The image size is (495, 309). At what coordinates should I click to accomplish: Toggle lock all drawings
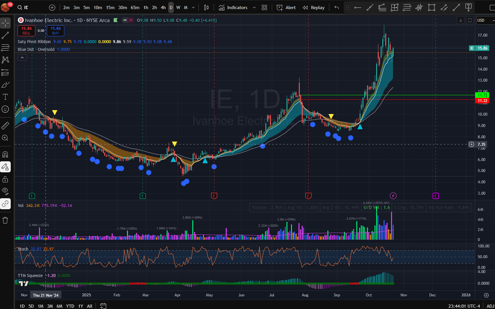5,179
